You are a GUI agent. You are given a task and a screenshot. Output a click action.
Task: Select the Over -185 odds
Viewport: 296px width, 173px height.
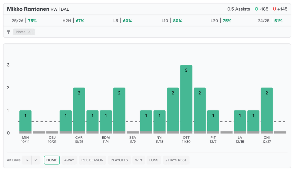[x=261, y=9]
